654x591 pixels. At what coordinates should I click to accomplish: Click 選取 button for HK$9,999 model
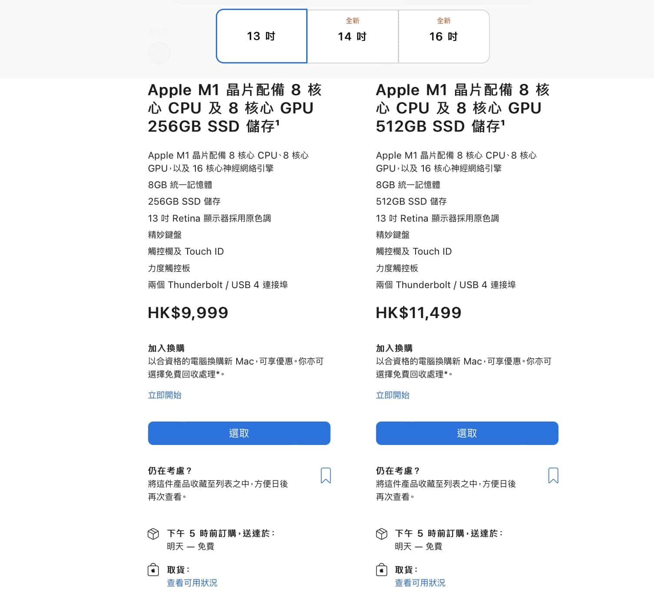click(x=239, y=433)
